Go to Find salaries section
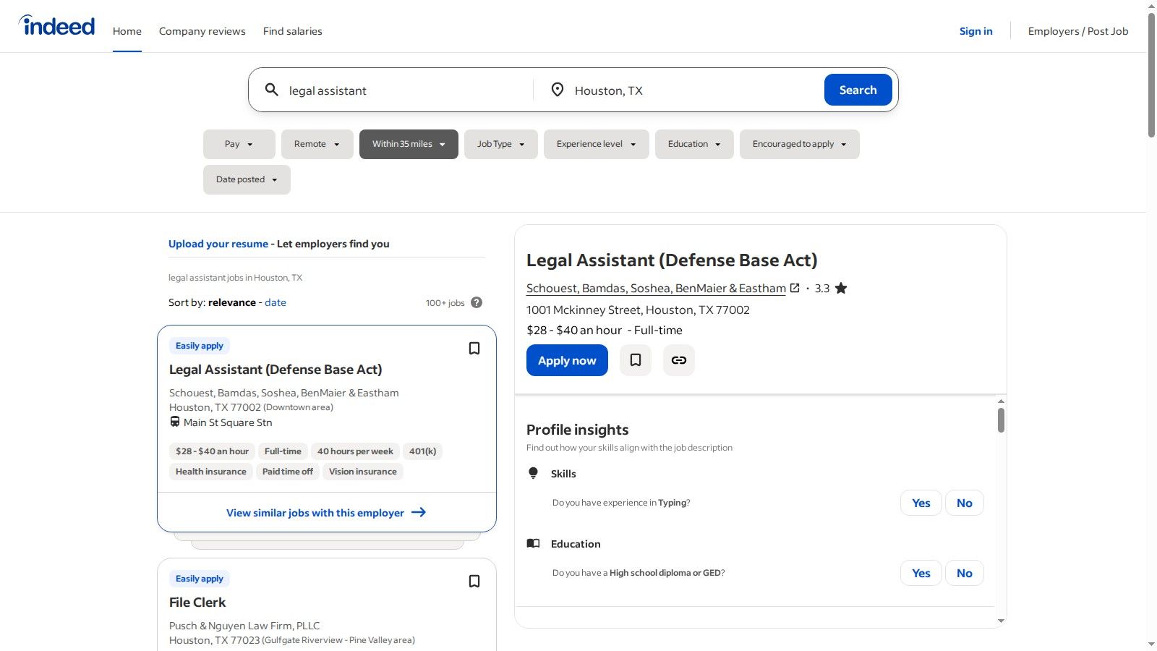 (x=292, y=31)
